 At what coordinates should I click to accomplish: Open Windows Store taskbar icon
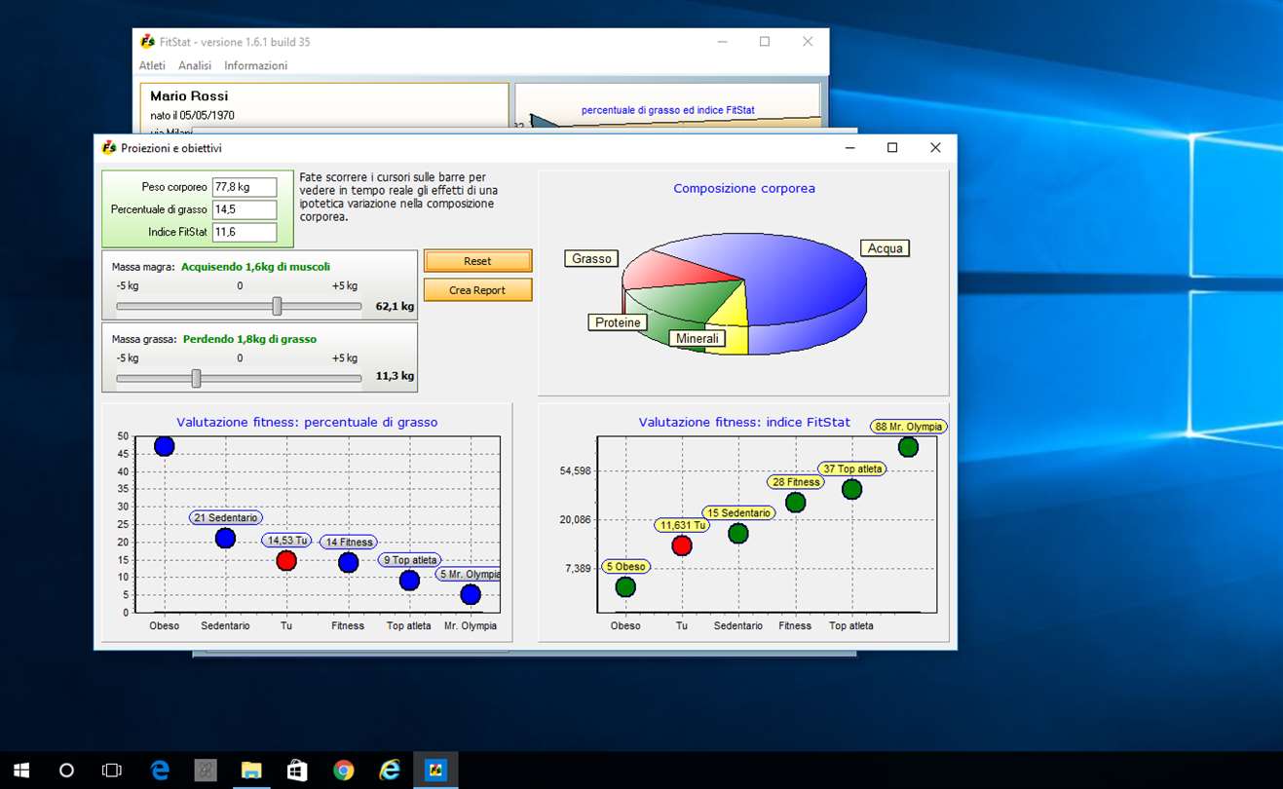(297, 770)
